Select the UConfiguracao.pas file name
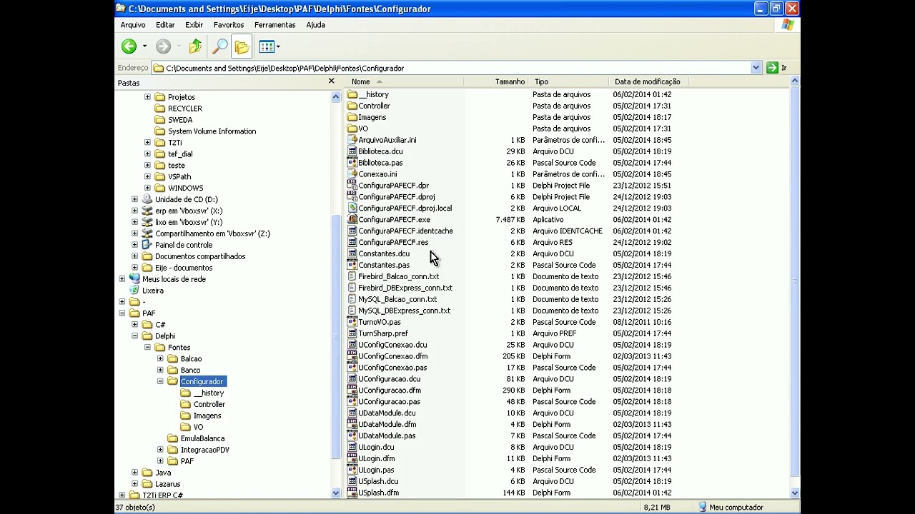This screenshot has height=514, width=915. [x=389, y=402]
